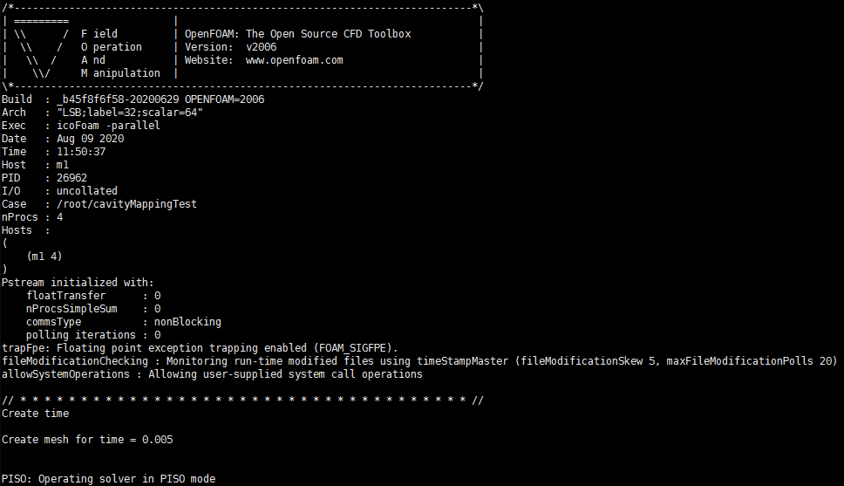Click the commsType value nonBlocking
Viewport: 844px width, 486px height.
[187, 322]
